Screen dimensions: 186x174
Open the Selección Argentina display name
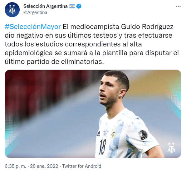click(46, 6)
